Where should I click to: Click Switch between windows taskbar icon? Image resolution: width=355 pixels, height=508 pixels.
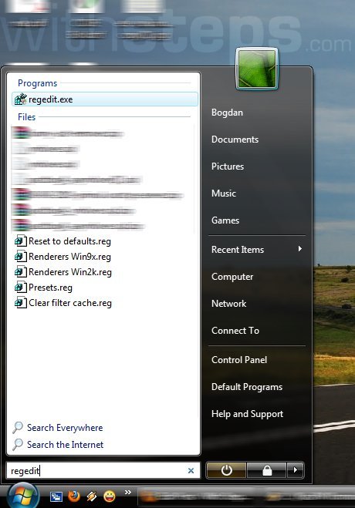[x=56, y=496]
